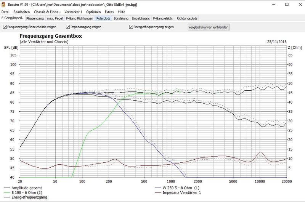The height and width of the screenshot is (202, 305).
Task: Open the Extras menu
Action: (109, 12)
